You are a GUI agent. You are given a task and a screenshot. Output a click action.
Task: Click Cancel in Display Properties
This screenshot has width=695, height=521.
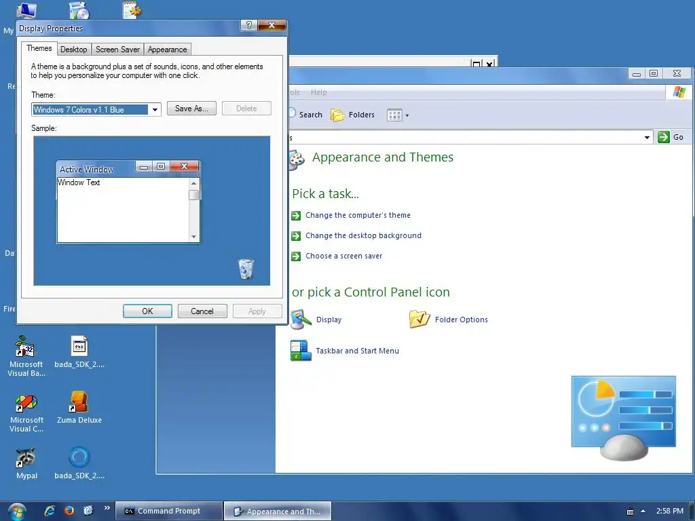tap(202, 311)
